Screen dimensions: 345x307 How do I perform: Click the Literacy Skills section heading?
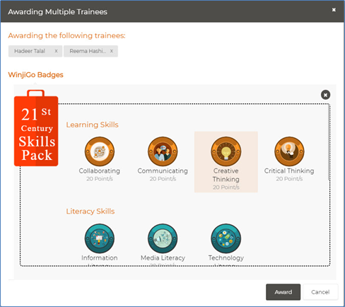coord(90,212)
